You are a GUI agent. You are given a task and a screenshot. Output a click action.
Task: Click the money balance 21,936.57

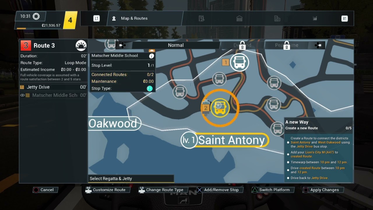[x=51, y=25]
